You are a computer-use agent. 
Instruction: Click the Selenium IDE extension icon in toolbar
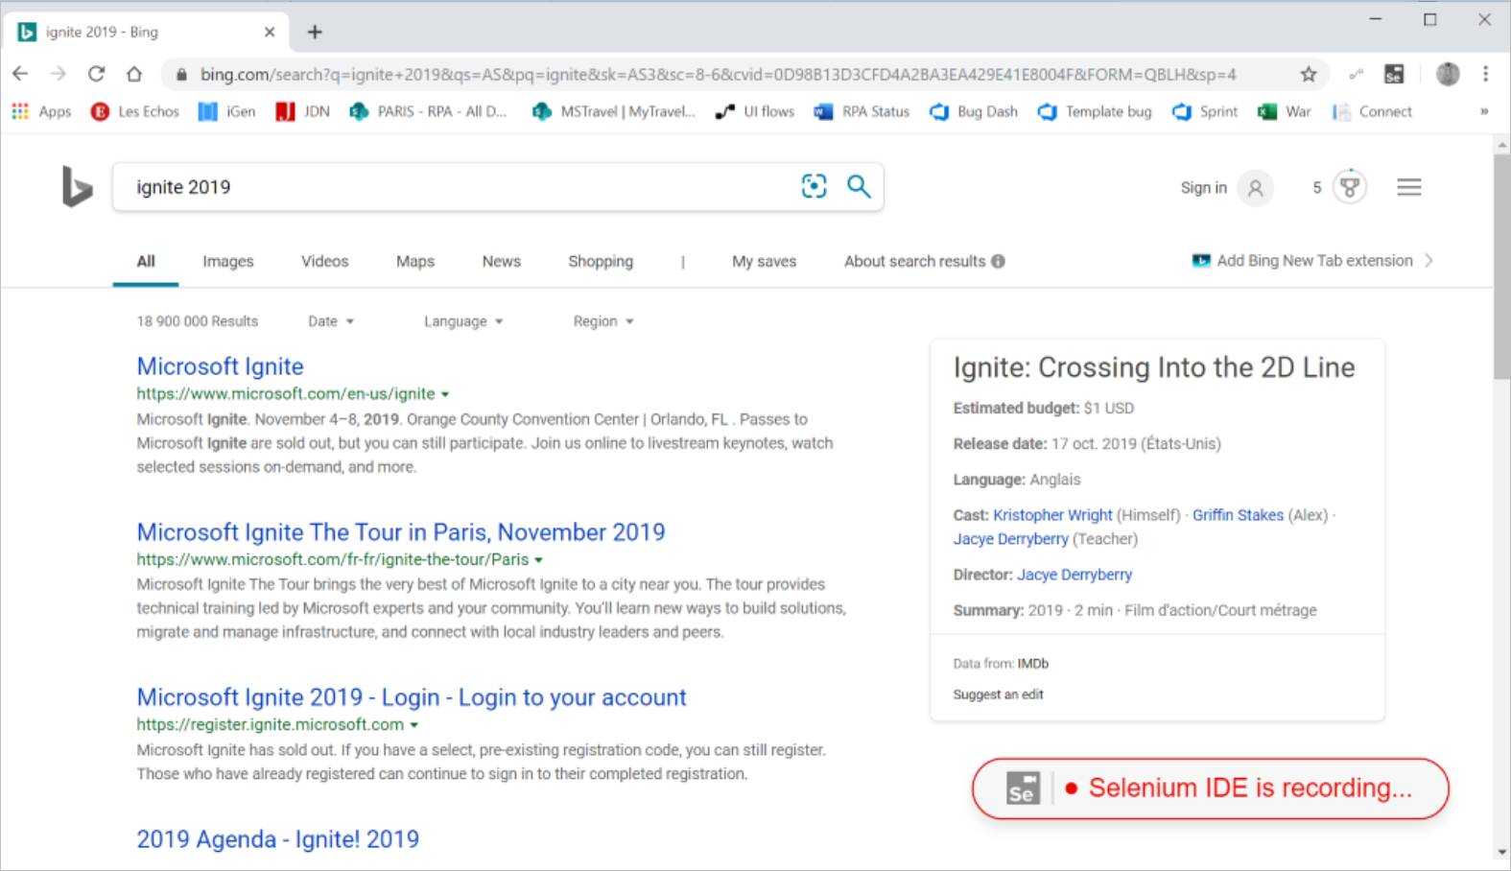(x=1394, y=74)
